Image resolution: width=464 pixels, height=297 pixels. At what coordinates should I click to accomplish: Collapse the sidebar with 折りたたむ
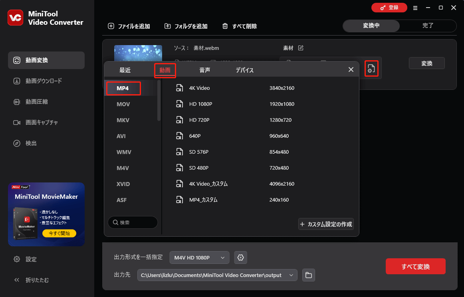pyautogui.click(x=32, y=280)
